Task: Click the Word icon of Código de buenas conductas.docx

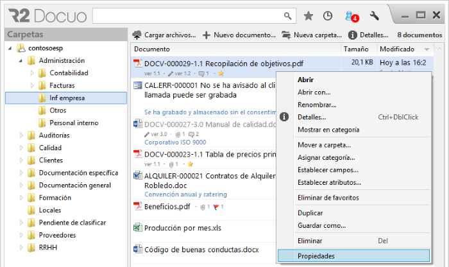Action: click(x=137, y=248)
